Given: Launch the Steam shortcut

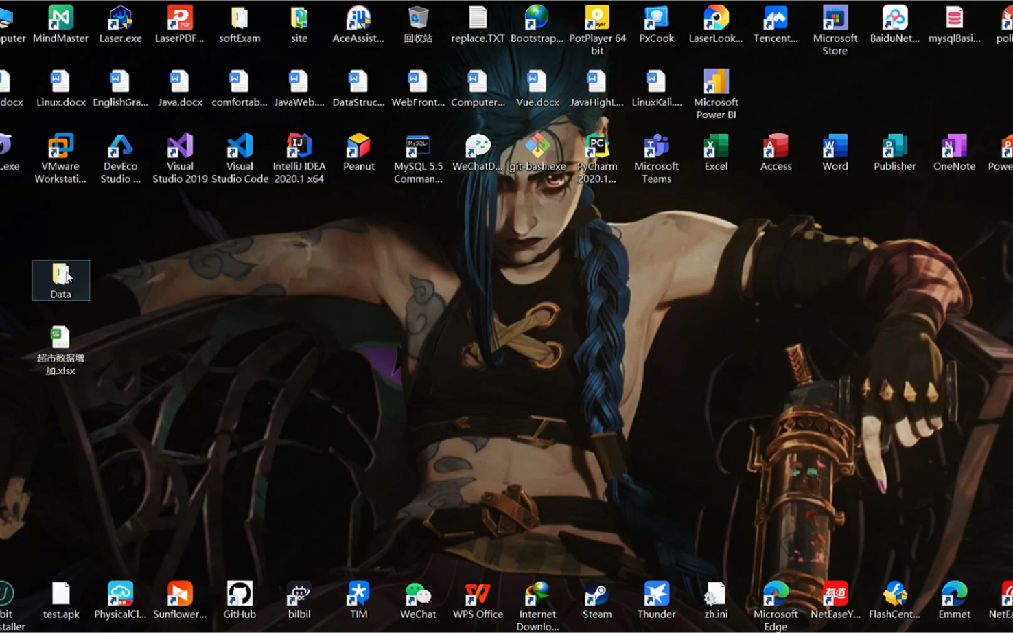Looking at the screenshot, I should click(597, 600).
